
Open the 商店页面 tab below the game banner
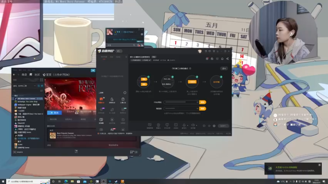[x=53, y=119]
